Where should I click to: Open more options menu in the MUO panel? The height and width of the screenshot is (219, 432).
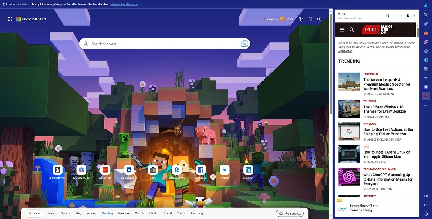[394, 16]
